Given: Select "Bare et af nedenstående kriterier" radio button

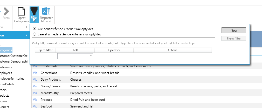Looking at the screenshot, I should (35, 34).
